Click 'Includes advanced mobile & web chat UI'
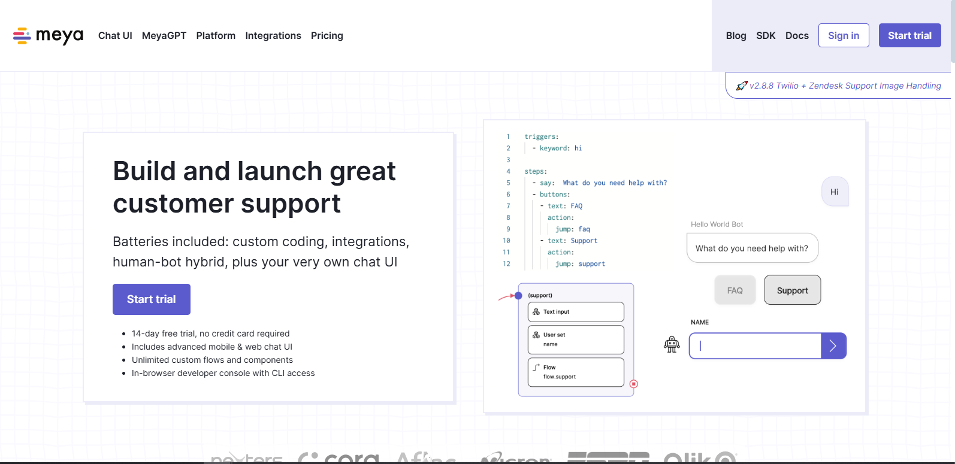955x464 pixels. [x=212, y=347]
